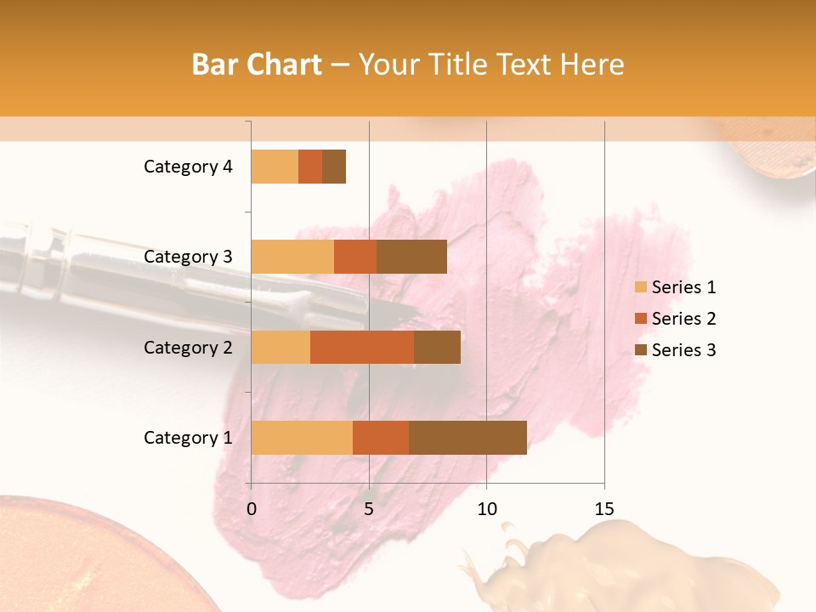Pick the Category 3 Series 1 bar segment
This screenshot has width=816, height=612.
click(x=292, y=257)
